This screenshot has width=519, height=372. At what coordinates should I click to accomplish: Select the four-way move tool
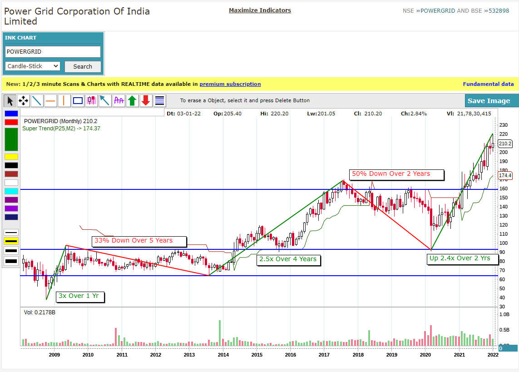pyautogui.click(x=24, y=101)
